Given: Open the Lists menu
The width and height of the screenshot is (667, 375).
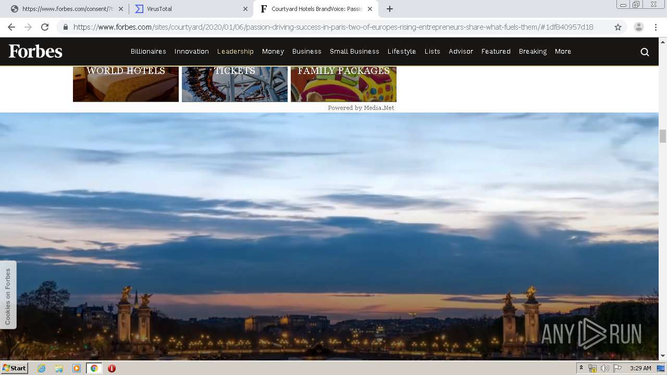Looking at the screenshot, I should pos(433,52).
